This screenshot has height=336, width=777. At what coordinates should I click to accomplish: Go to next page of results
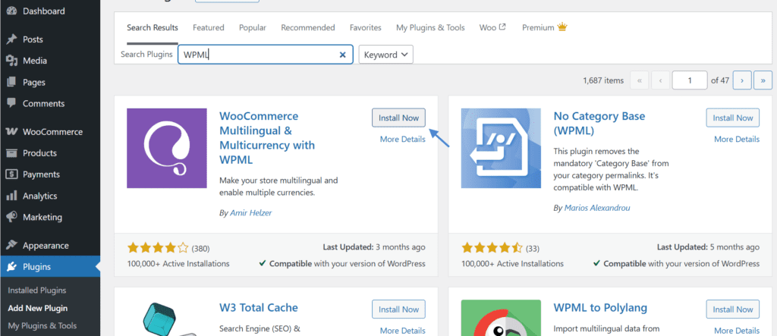tap(742, 80)
